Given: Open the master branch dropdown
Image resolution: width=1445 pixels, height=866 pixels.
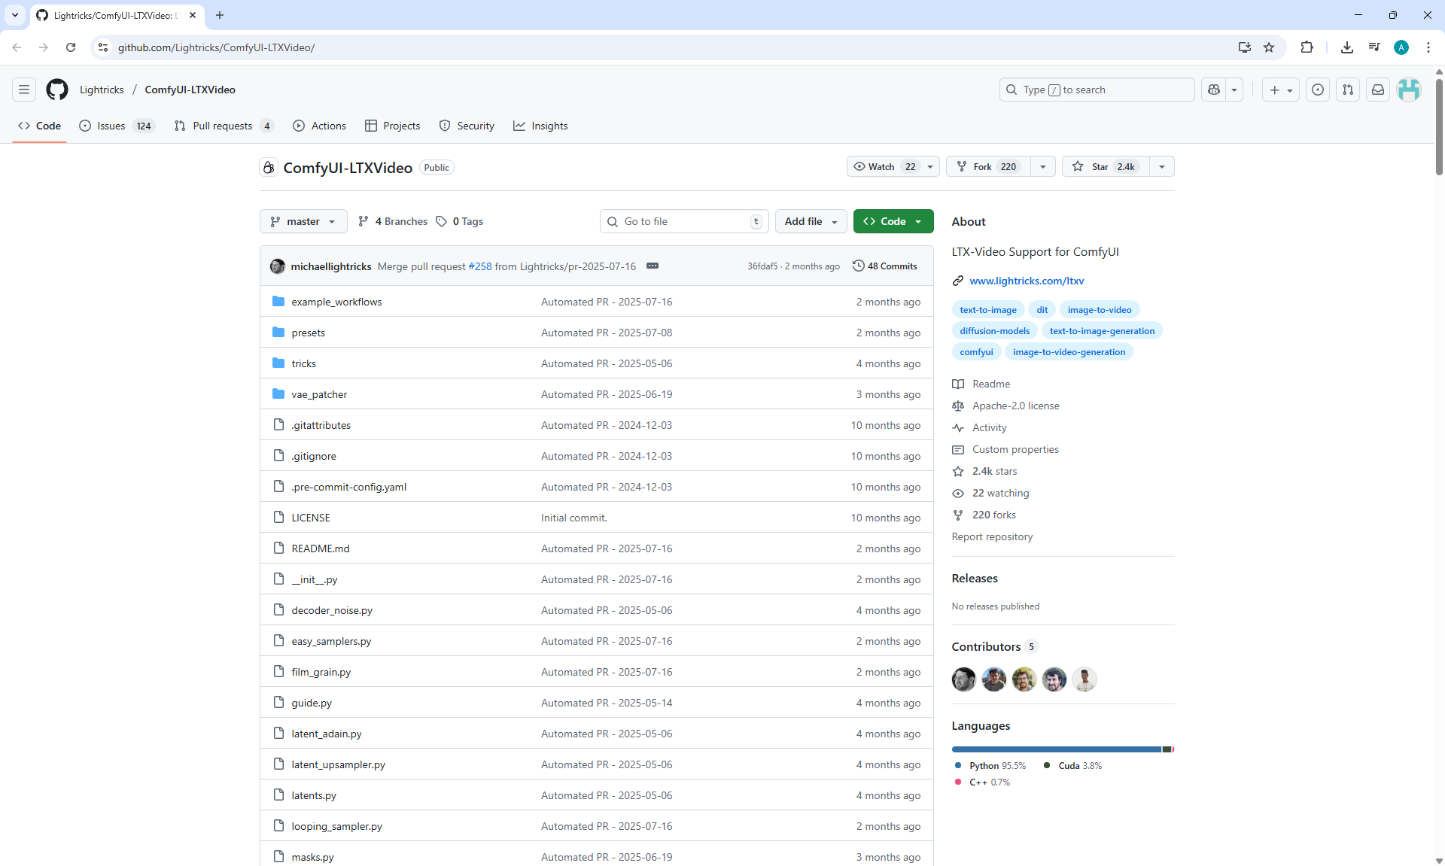Looking at the screenshot, I should tap(303, 221).
